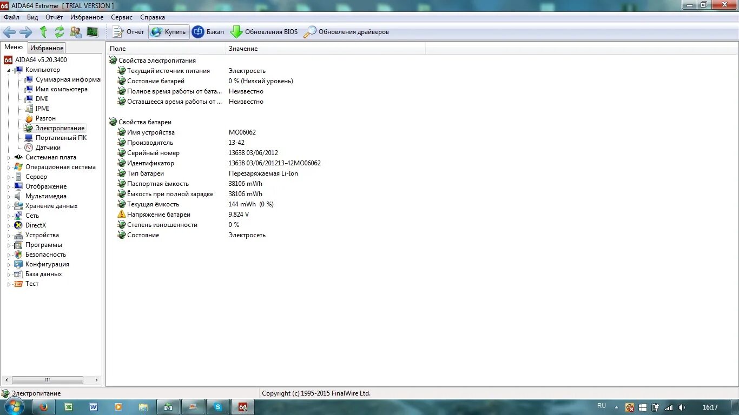Click the Портативный ПК laptop icon
Screen dimensions: 739x415
coord(29,138)
